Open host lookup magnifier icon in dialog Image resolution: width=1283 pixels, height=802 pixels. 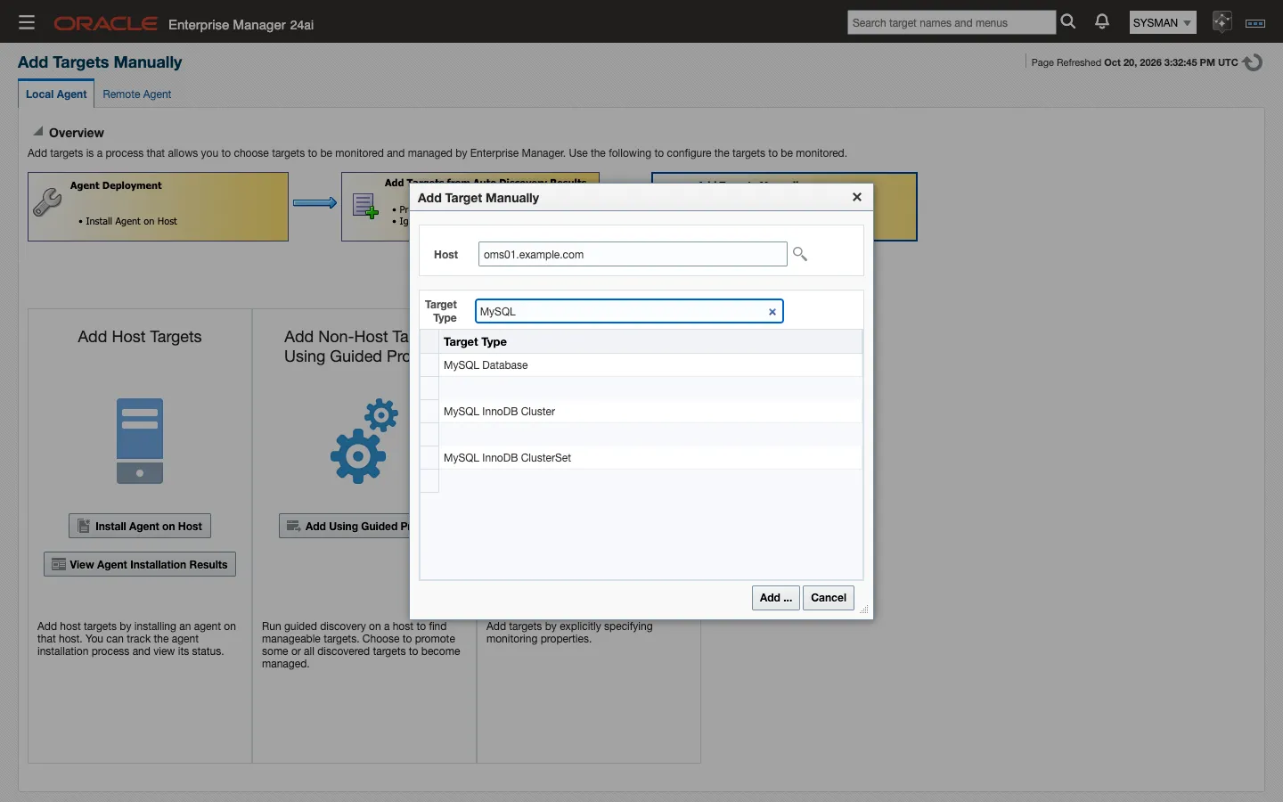pyautogui.click(x=800, y=254)
